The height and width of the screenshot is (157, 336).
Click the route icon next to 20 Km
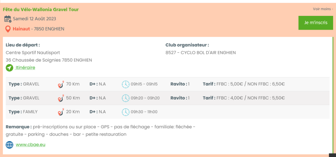(x=61, y=112)
